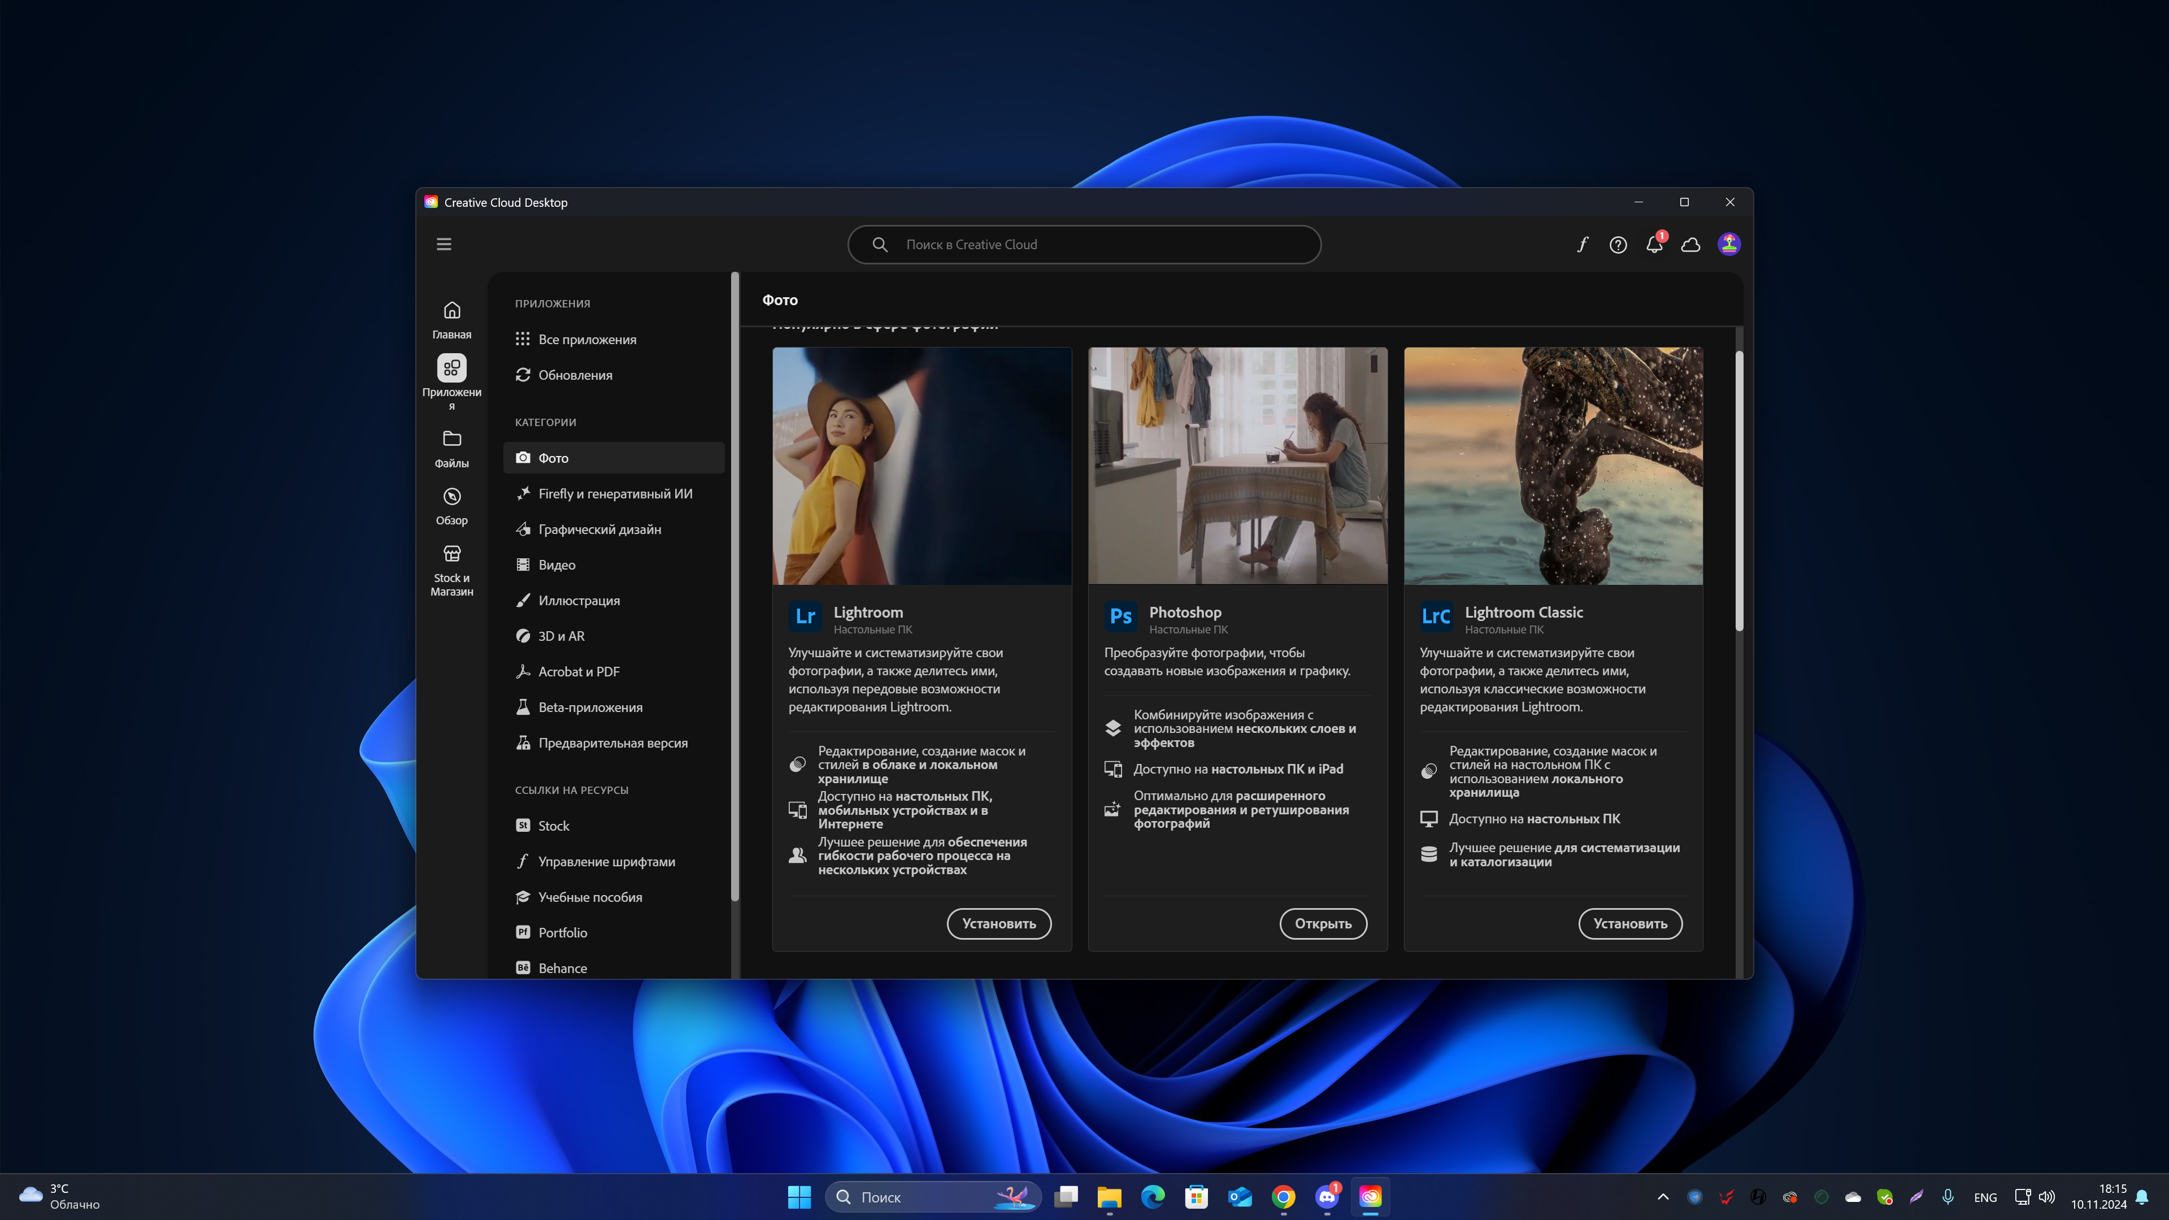Open Photoshop with the Открыть button

(1323, 924)
